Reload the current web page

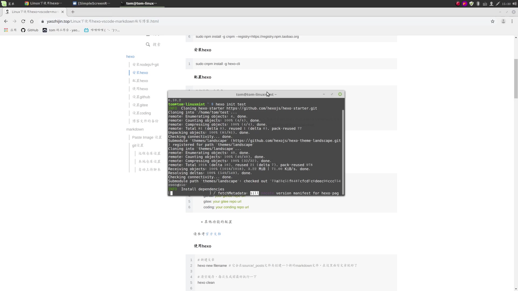23,21
